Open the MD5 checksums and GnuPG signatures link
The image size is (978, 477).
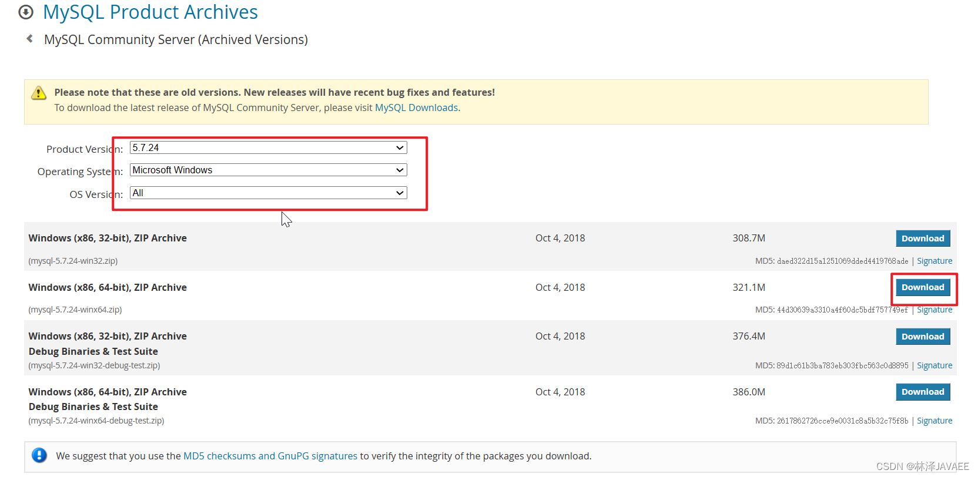(270, 456)
